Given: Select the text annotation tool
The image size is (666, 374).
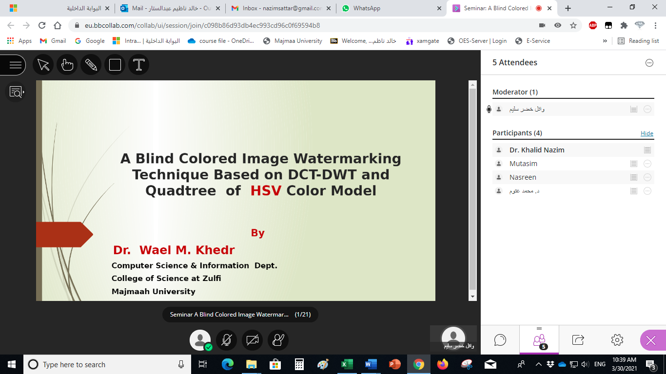Looking at the screenshot, I should point(139,64).
